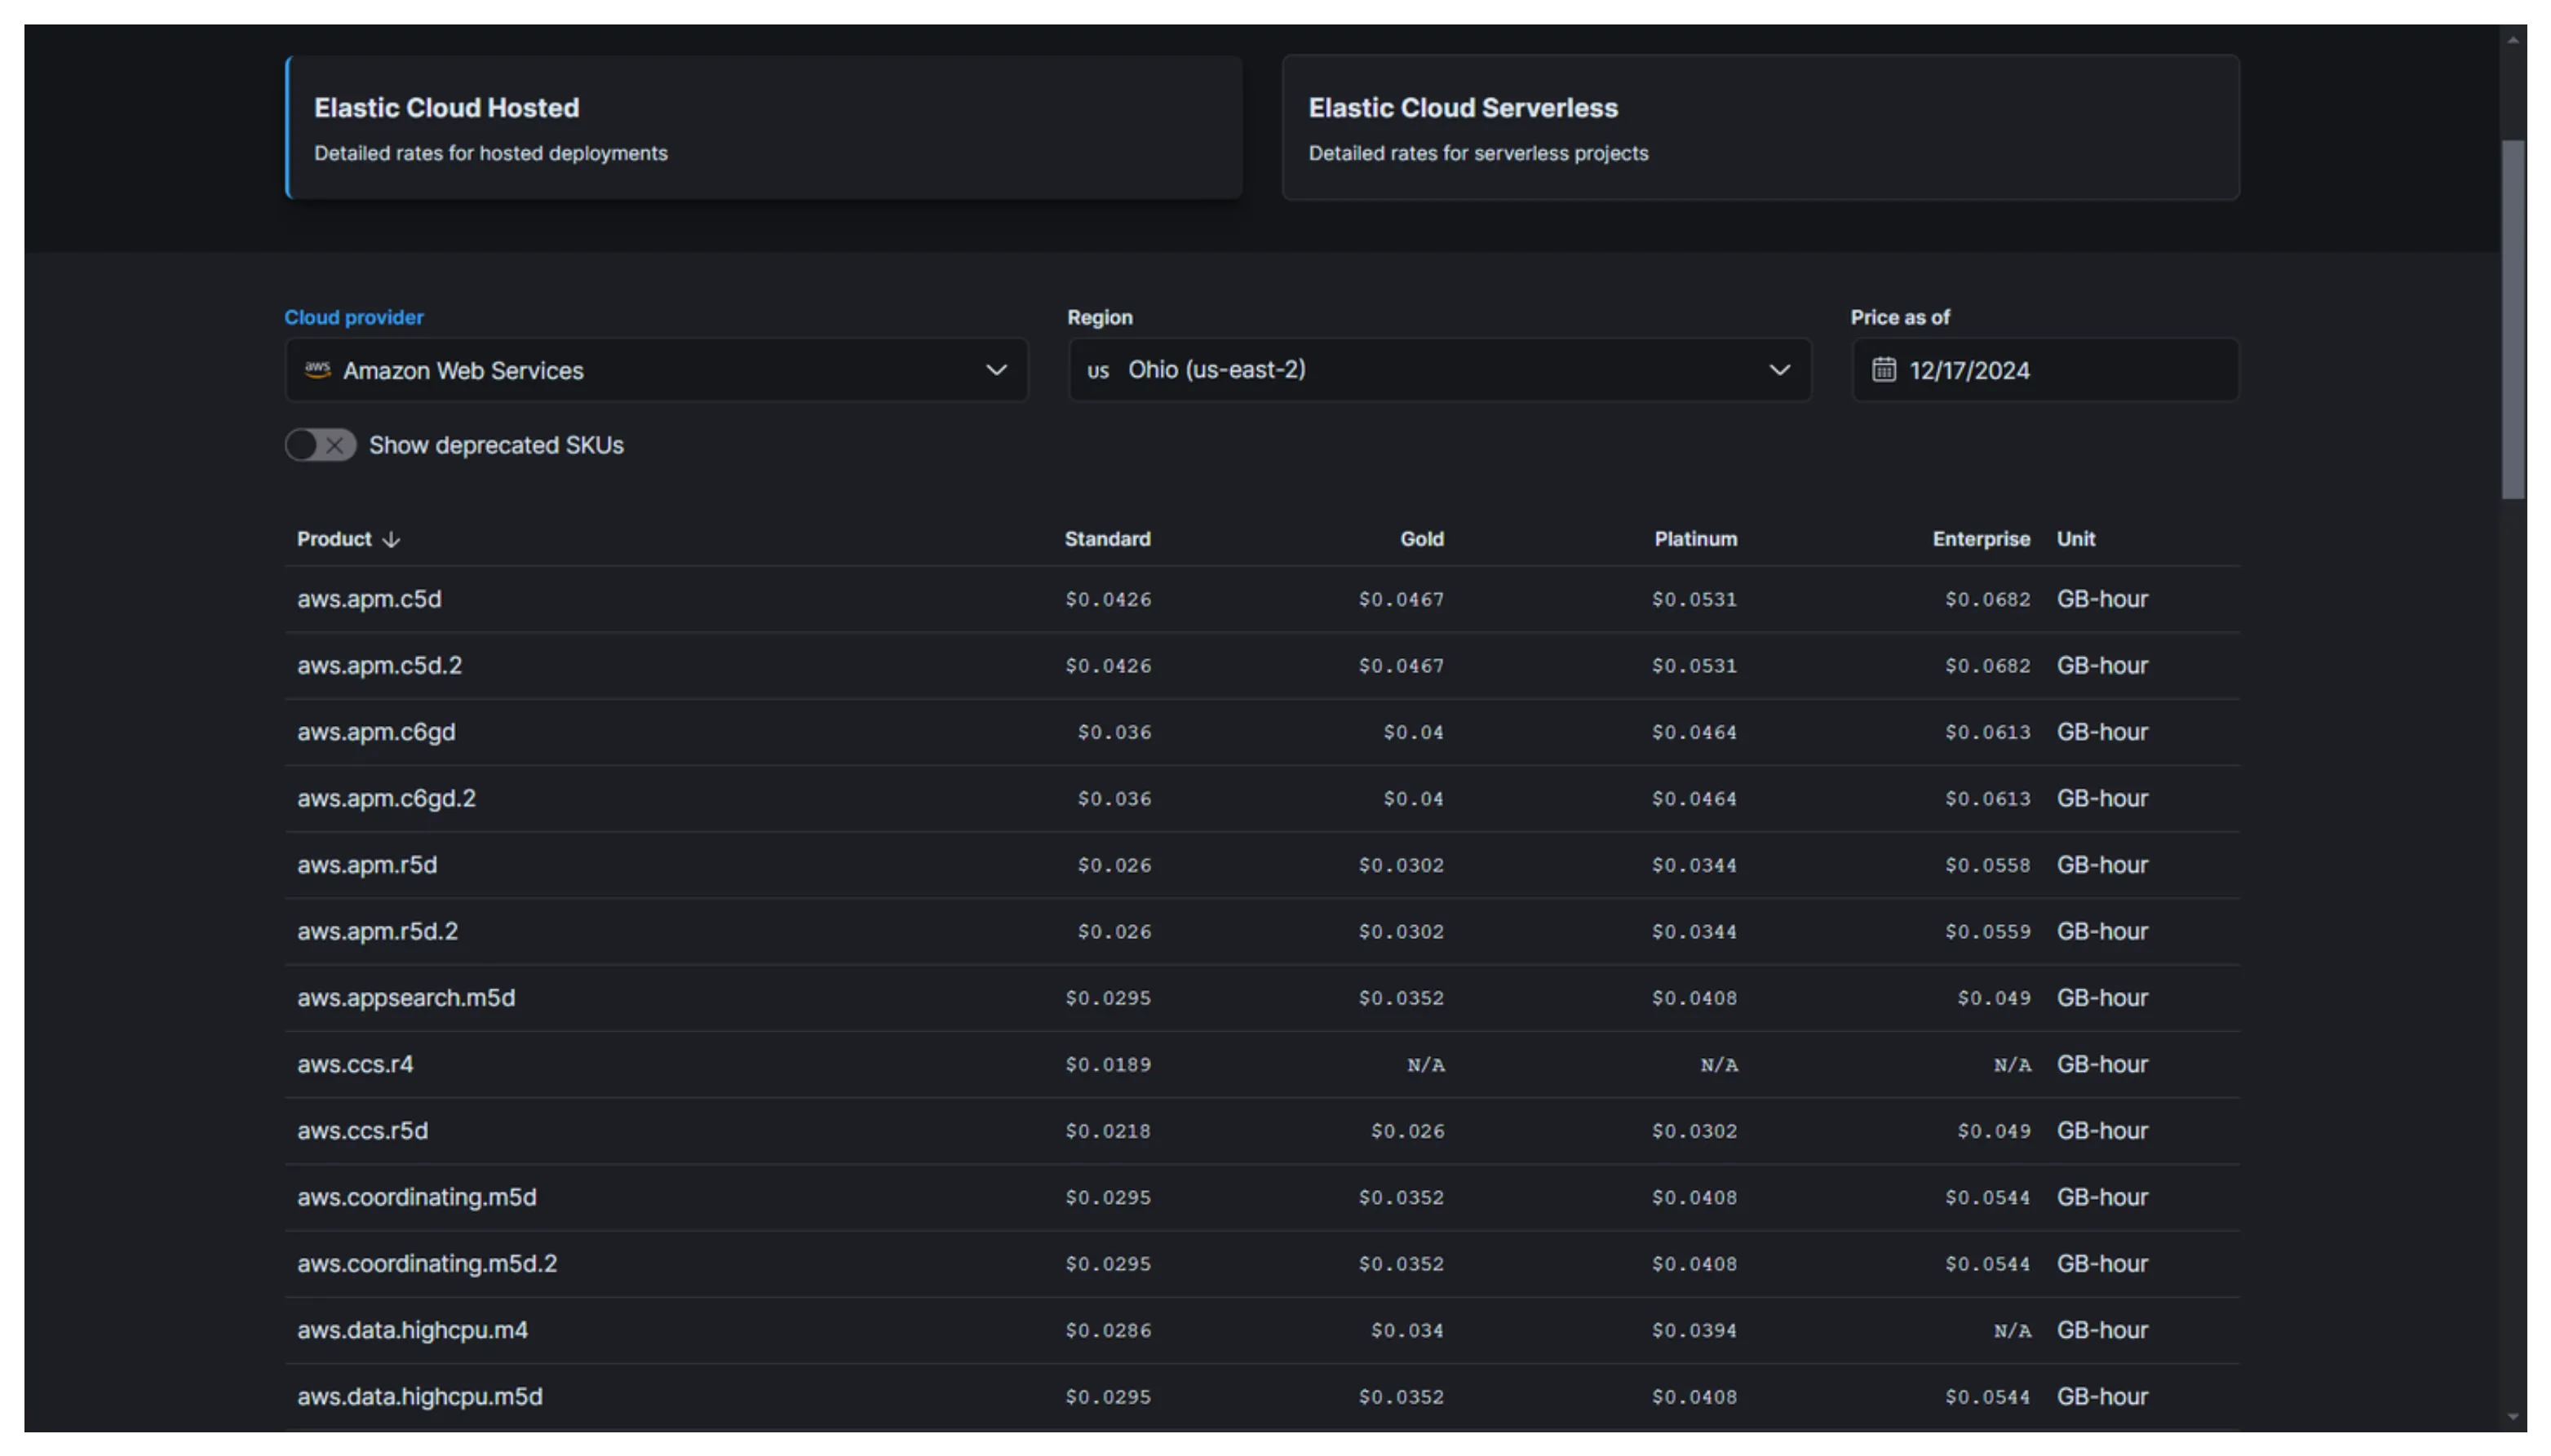Screen dimensions: 2551x1456
Task: Click the AWS logo in Cloud provider field
Action: (x=317, y=370)
